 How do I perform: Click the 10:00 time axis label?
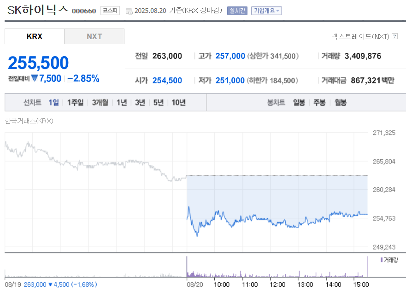(x=222, y=284)
